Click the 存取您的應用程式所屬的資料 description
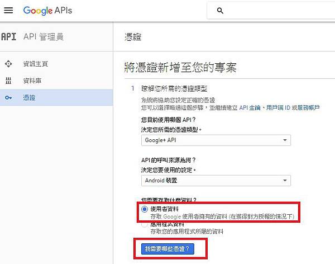Viewport: 335px width, 264px height. (187, 232)
